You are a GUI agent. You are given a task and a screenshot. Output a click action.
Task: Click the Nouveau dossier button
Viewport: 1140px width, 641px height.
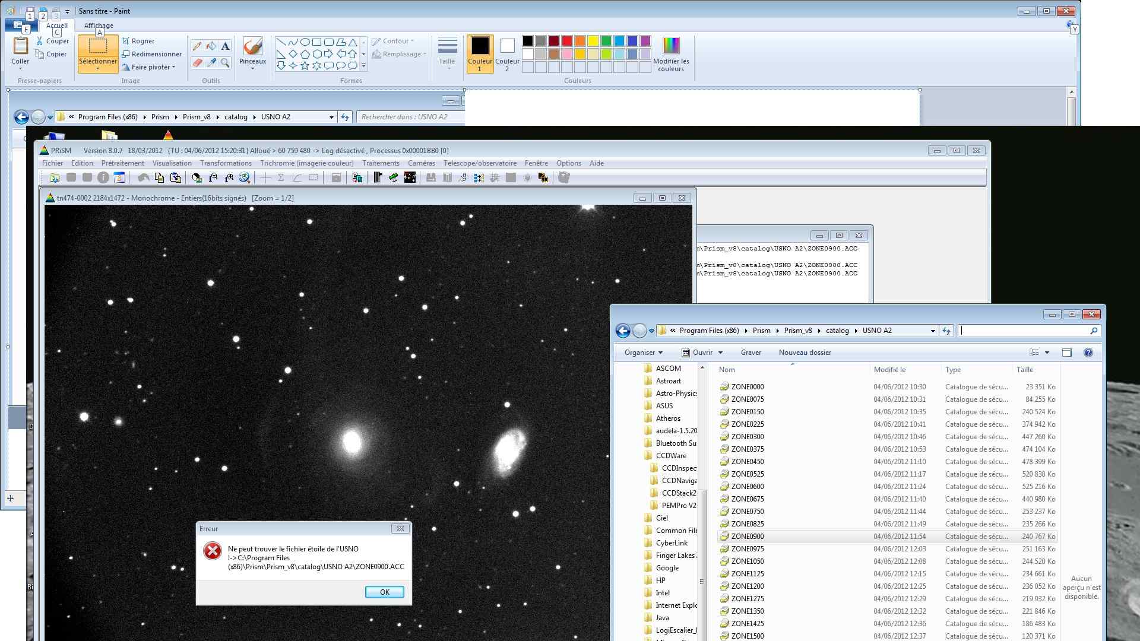[x=805, y=353]
